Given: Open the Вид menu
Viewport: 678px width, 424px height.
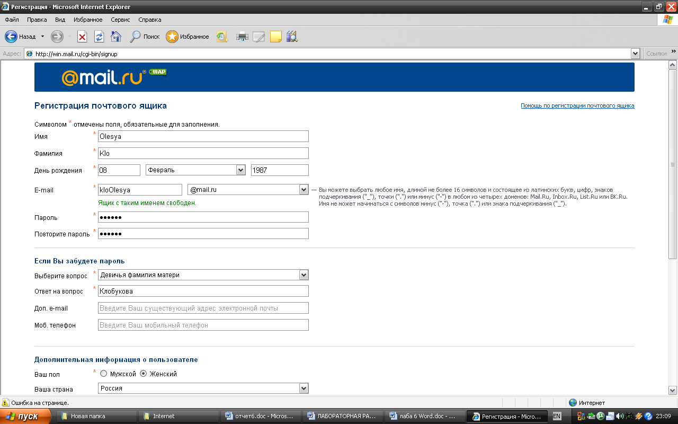Looking at the screenshot, I should click(x=60, y=20).
